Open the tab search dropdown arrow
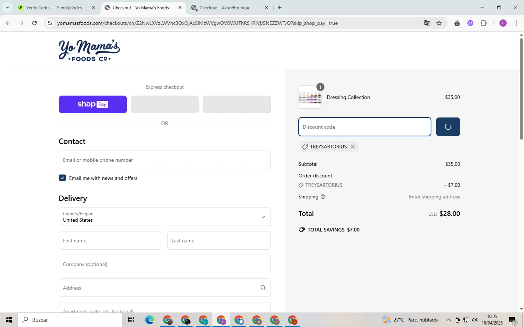Image resolution: width=524 pixels, height=327 pixels. 7,8
